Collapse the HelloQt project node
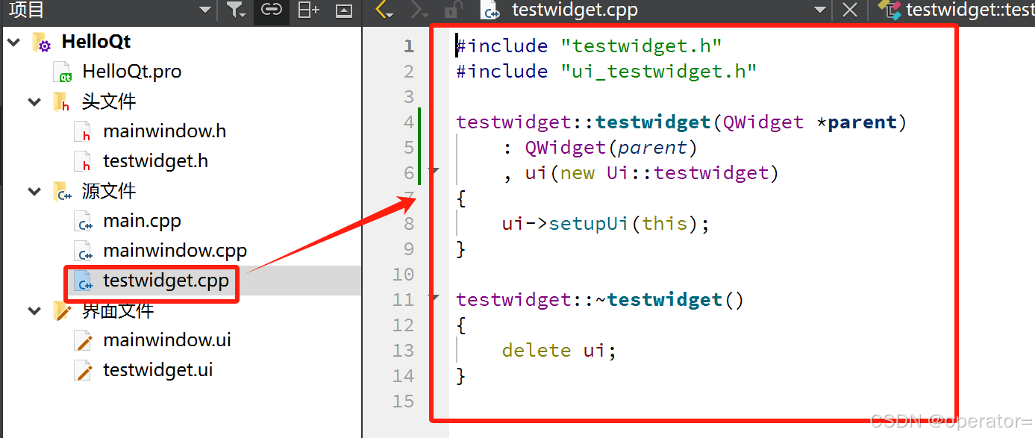Image resolution: width=1035 pixels, height=438 pixels. [x=13, y=43]
